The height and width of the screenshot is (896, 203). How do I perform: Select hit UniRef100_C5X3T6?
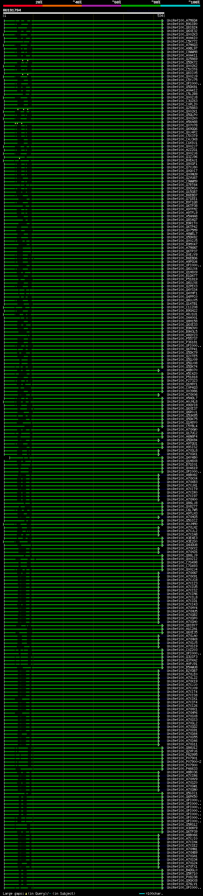point(182,70)
